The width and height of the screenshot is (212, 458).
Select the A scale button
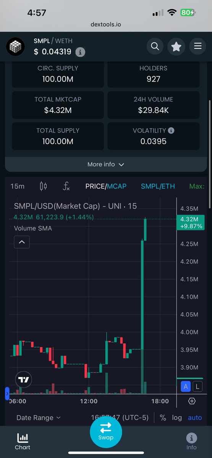(186, 386)
